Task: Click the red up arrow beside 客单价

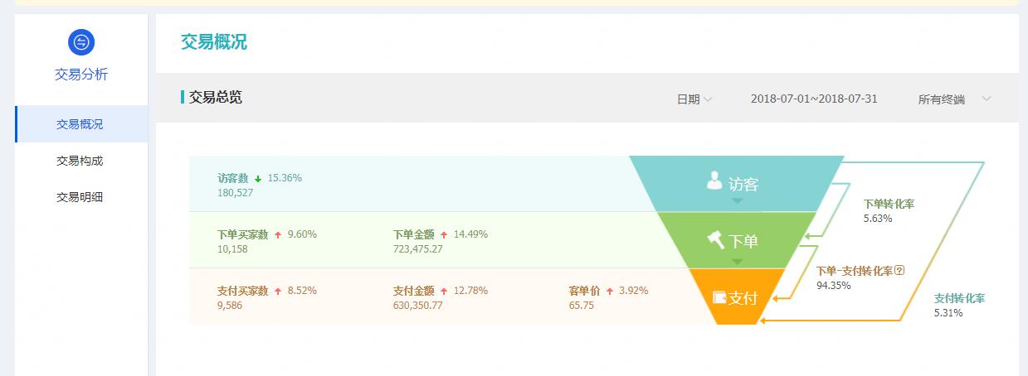Action: (x=610, y=291)
